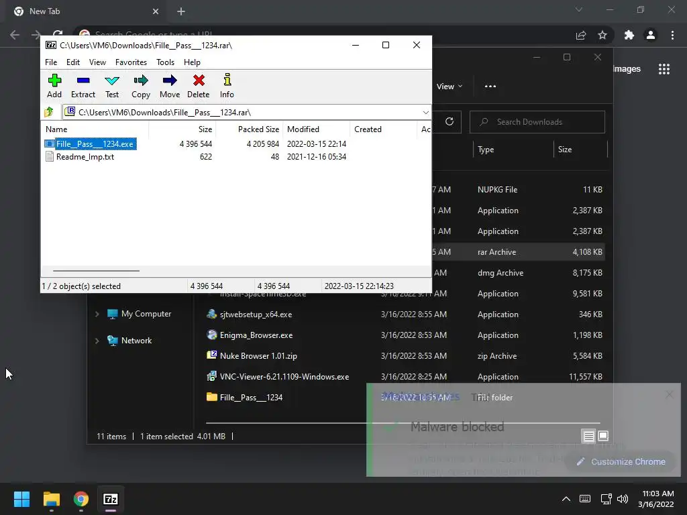687x515 pixels.
Task: Open View dropdown in File Explorer
Action: tap(450, 87)
